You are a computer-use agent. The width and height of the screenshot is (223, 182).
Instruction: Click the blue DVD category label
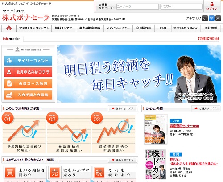pyautogui.click(x=176, y=121)
